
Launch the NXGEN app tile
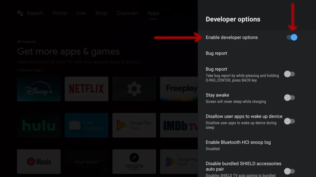point(134,162)
